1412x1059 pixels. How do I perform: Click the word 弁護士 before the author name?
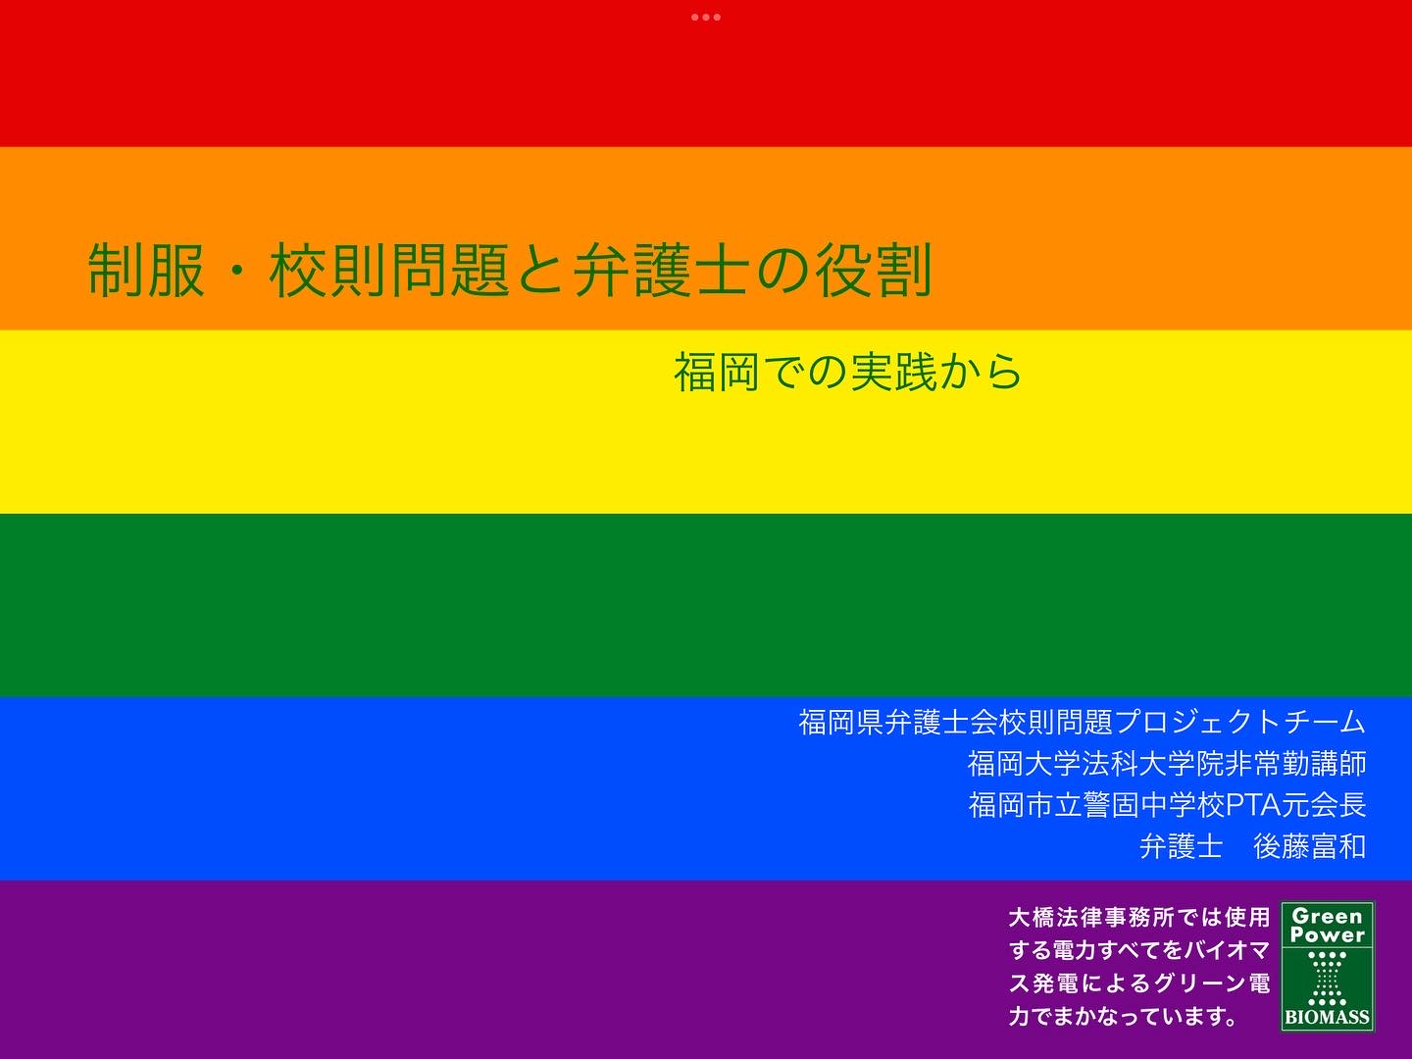click(x=1181, y=846)
